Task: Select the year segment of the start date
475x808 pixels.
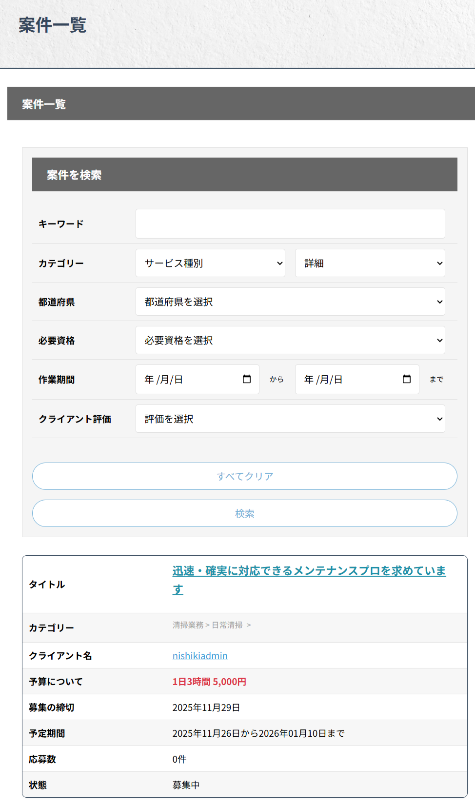Action: point(149,380)
